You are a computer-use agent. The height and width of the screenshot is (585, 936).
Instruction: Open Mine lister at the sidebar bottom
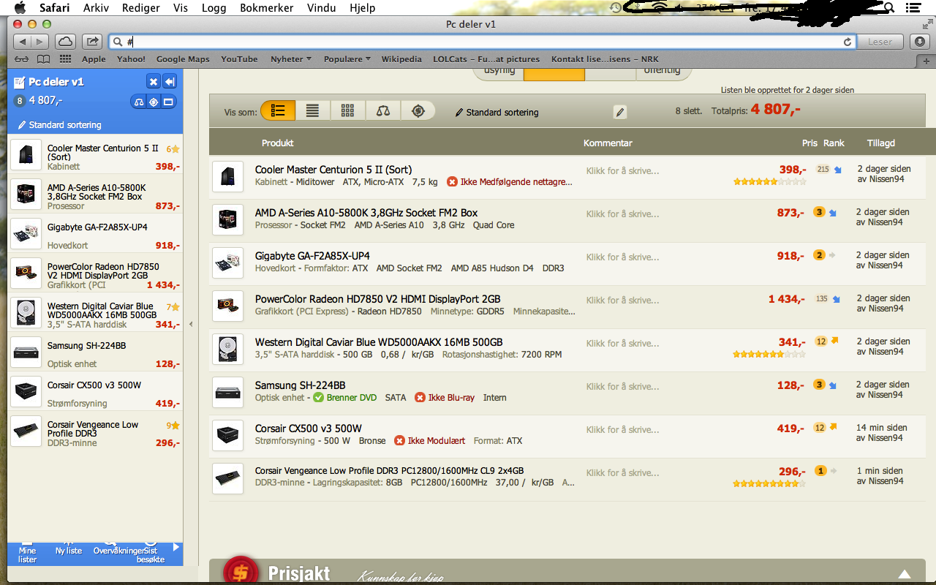pyautogui.click(x=28, y=554)
